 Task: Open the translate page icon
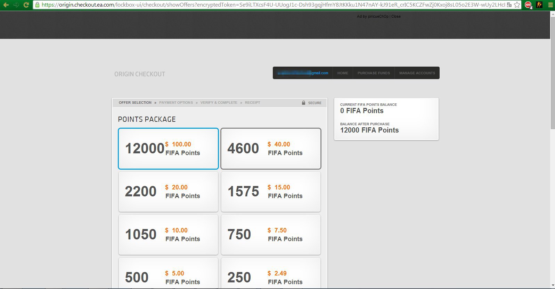(509, 5)
